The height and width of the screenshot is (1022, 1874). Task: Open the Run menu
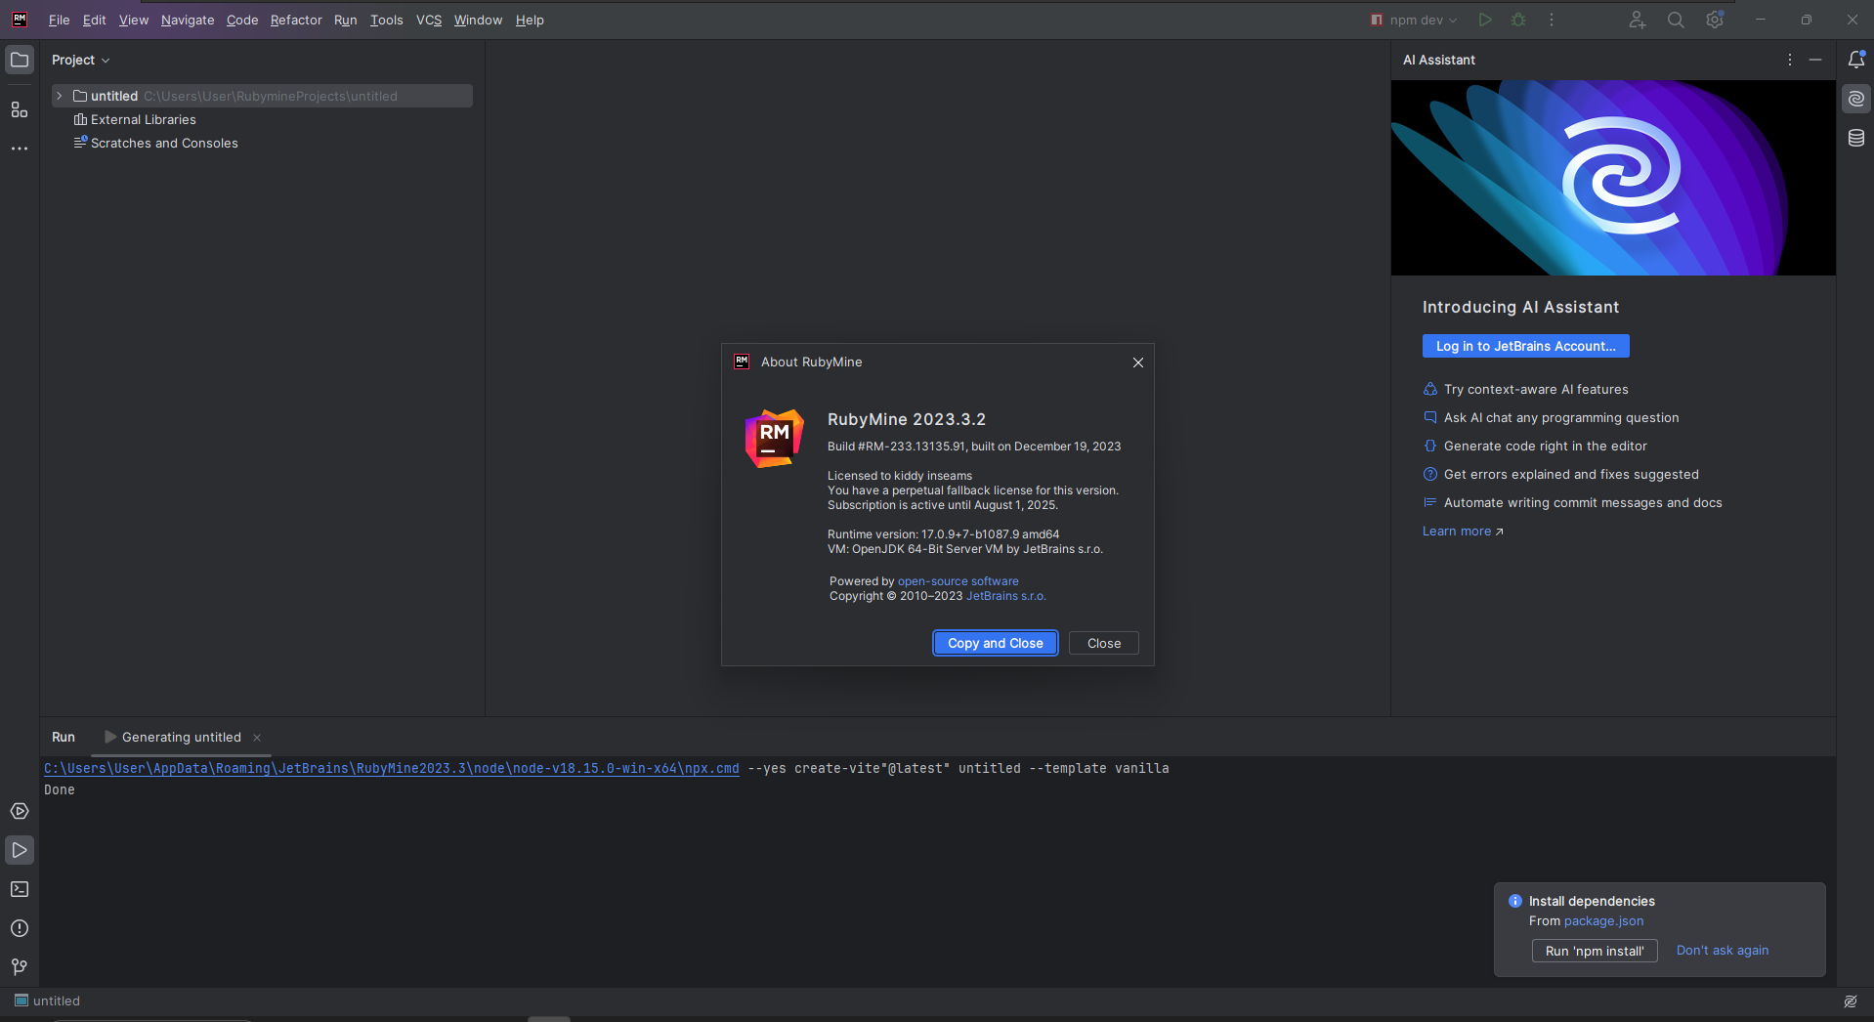(x=345, y=20)
